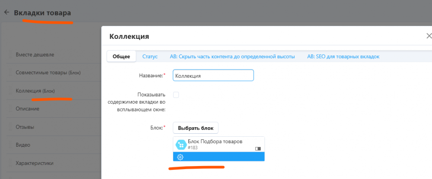Select the Коллекция (Блок) list item
The width and height of the screenshot is (432, 179).
click(35, 91)
